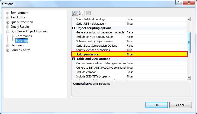Toggle the Include IF NOT EXISTS clause value
Screen dimensions: 197x114
(x=130, y=37)
